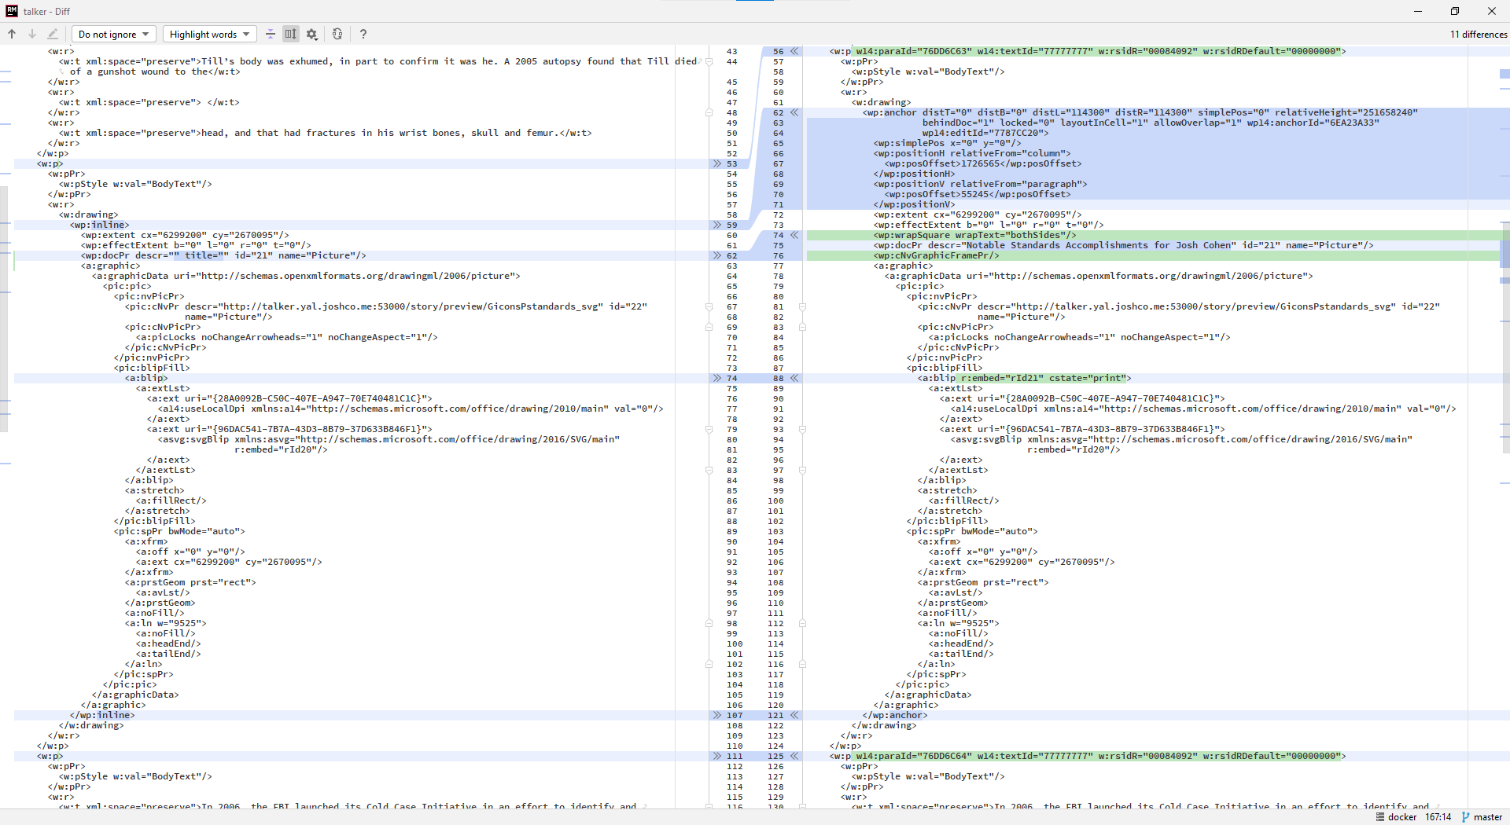Jump to next difference with down arrow

point(31,34)
